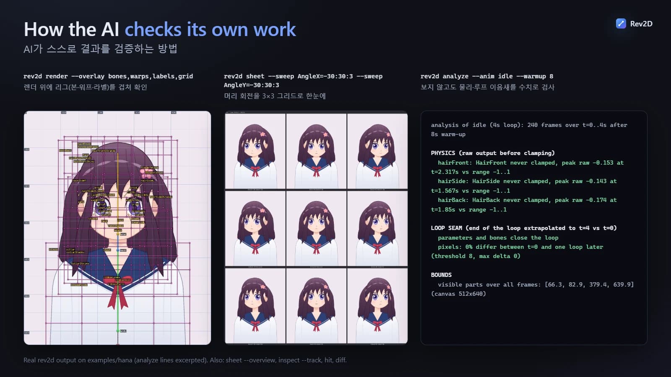
Task: Click the rev2d sheet sweep command text
Action: (x=303, y=80)
